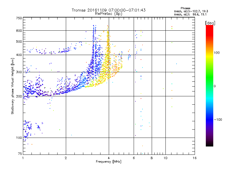Image resolution: width=229 pixels, height=172 pixels.
Task: Click the x-axis tick label '8'
Action: [152, 158]
